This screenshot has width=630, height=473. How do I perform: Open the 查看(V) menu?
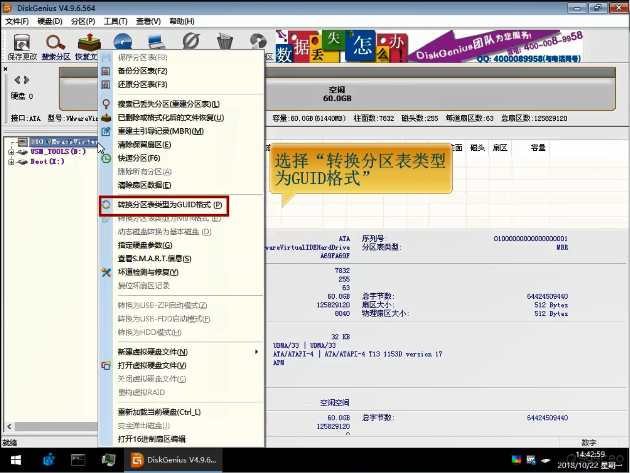pos(148,21)
